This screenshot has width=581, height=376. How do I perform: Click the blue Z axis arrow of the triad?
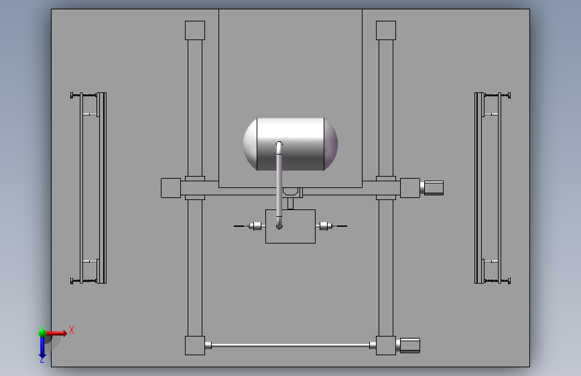pos(42,348)
